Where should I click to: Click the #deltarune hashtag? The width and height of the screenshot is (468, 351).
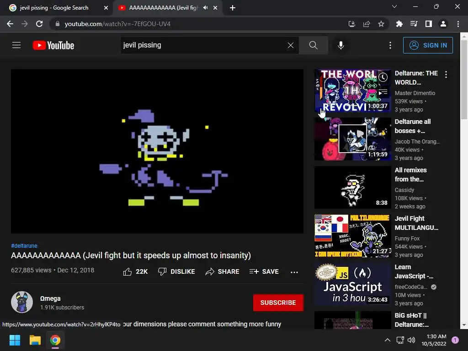tap(24, 245)
